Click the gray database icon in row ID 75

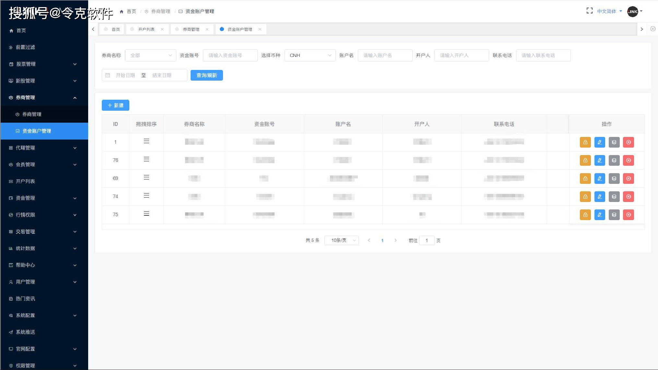click(614, 215)
